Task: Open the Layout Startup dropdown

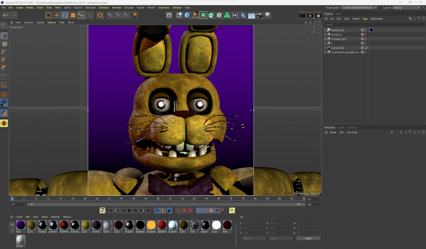Action: click(x=407, y=8)
